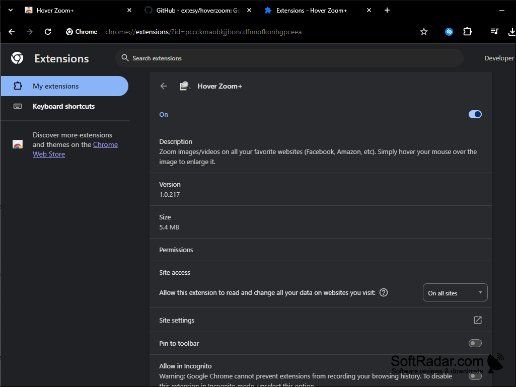
Task: Click the Hover Zoom+ extension icon
Action: (185, 86)
